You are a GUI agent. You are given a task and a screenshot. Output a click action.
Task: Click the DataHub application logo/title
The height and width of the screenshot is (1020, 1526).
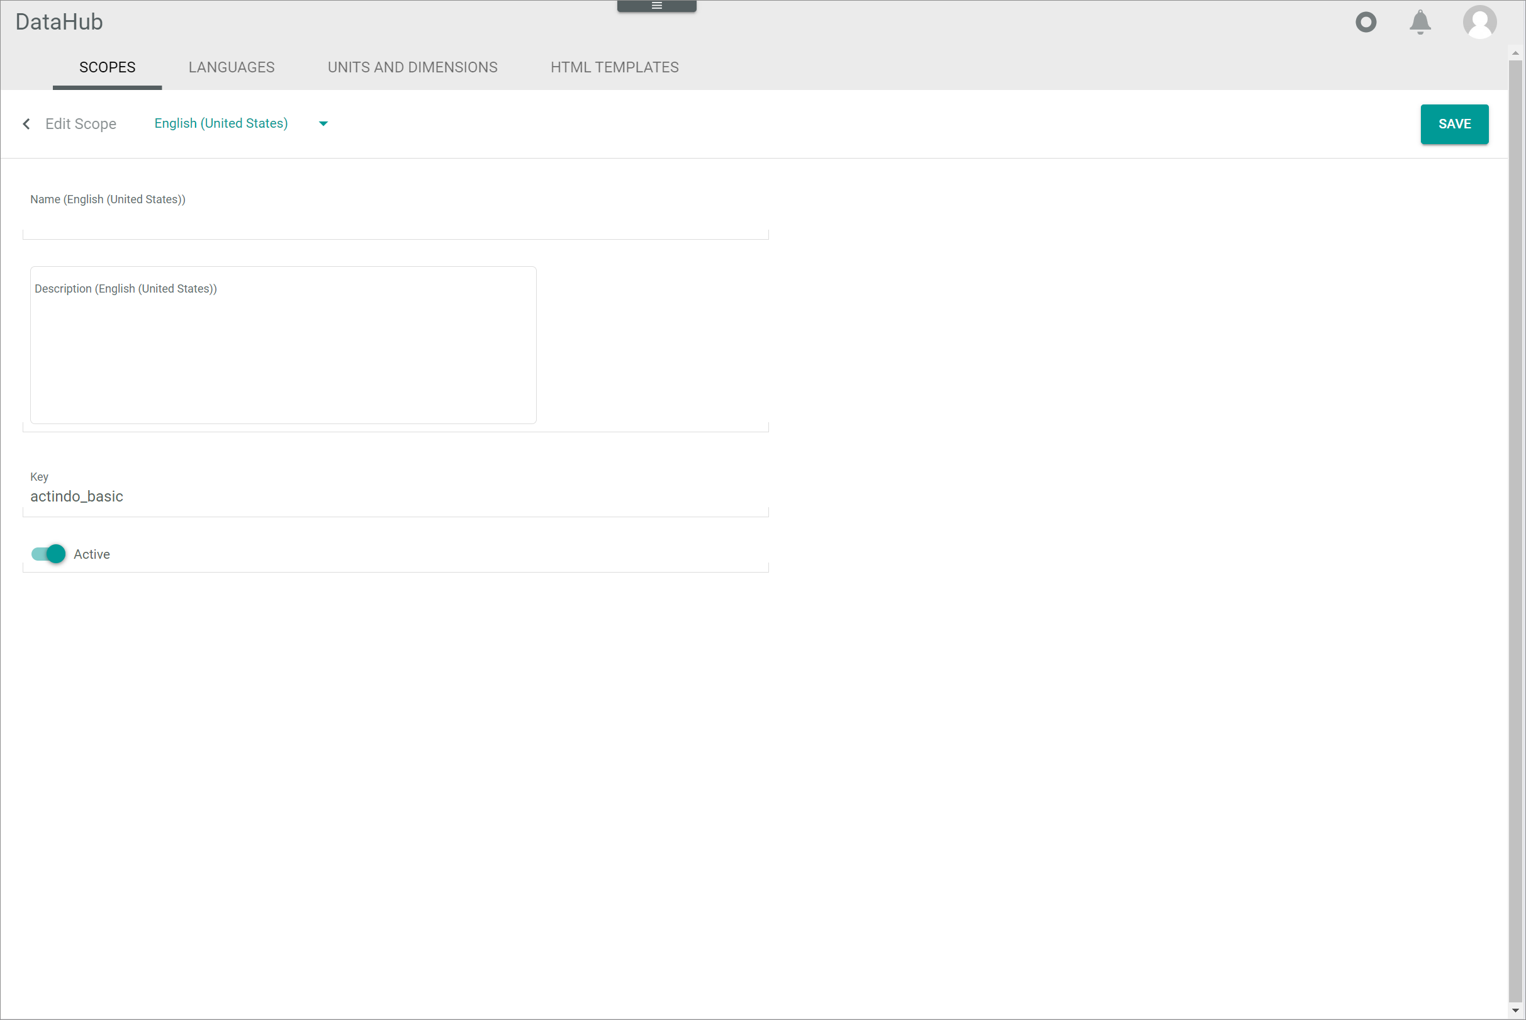58,21
